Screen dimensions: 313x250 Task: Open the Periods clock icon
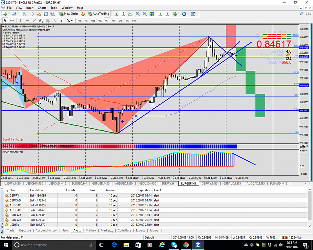pyautogui.click(x=184, y=14)
